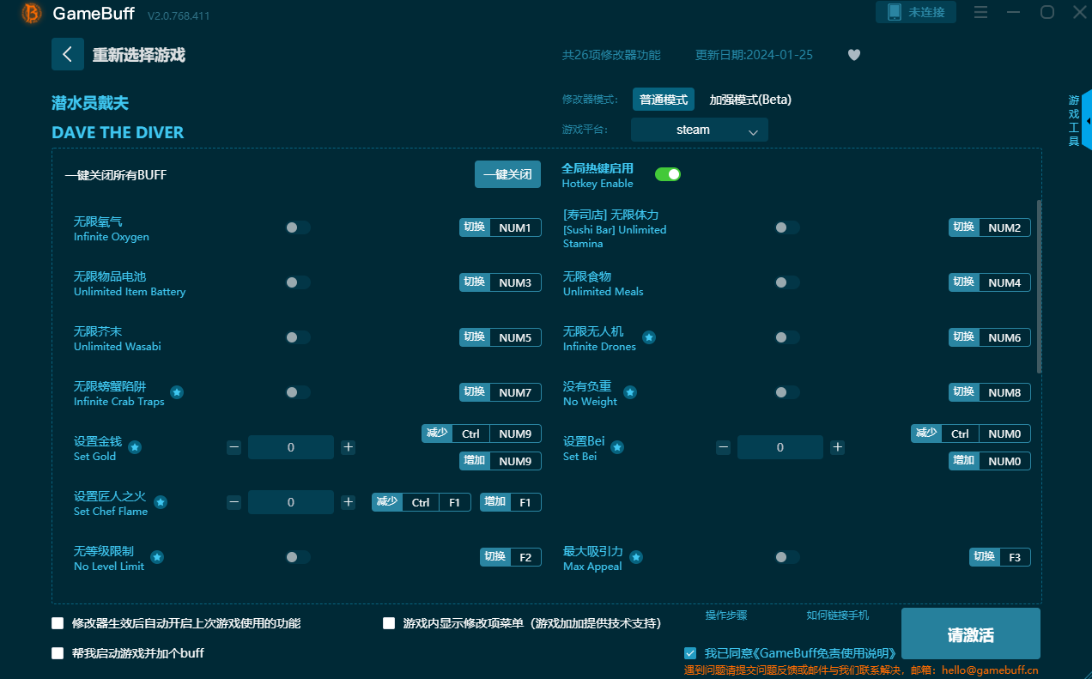Click star icon next to Set Chef Flame
1092x679 pixels.
pos(161,502)
